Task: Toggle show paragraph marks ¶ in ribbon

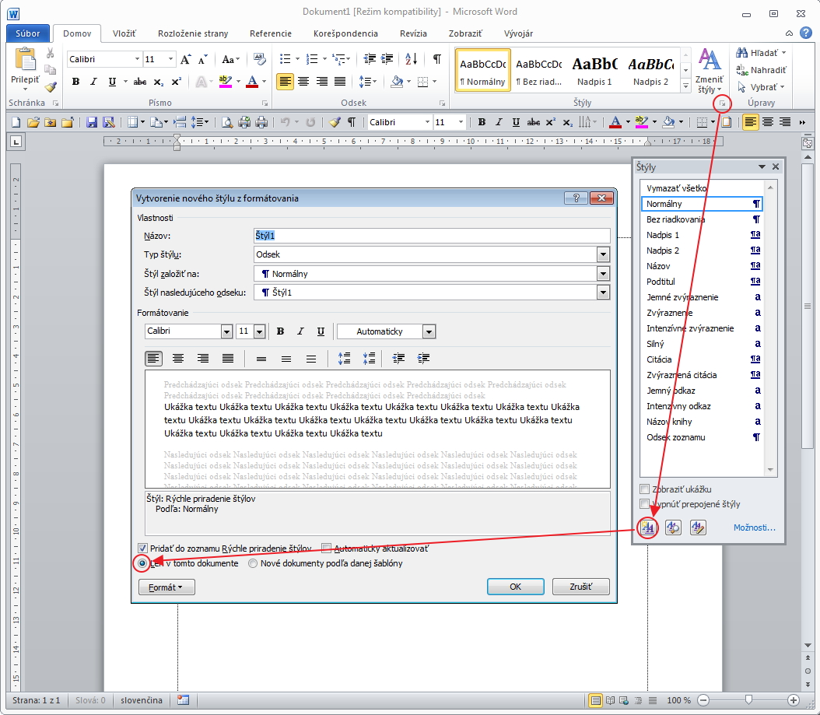Action: click(436, 58)
